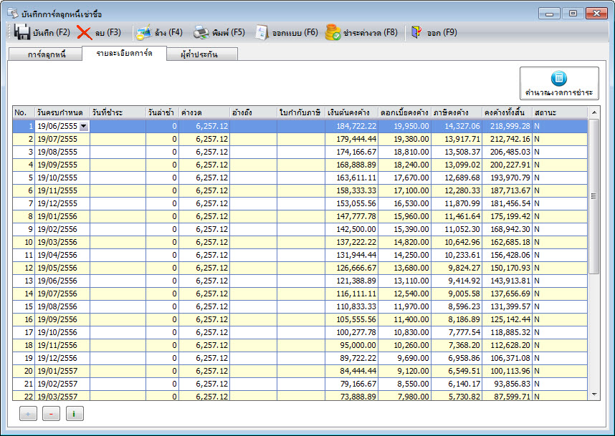
Task: Select the principal cell 142,500.00
Action: click(351, 229)
